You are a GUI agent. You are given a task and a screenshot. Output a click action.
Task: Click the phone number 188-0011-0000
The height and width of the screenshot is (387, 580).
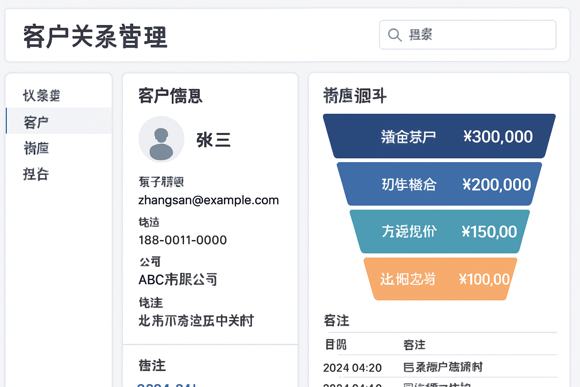click(182, 240)
